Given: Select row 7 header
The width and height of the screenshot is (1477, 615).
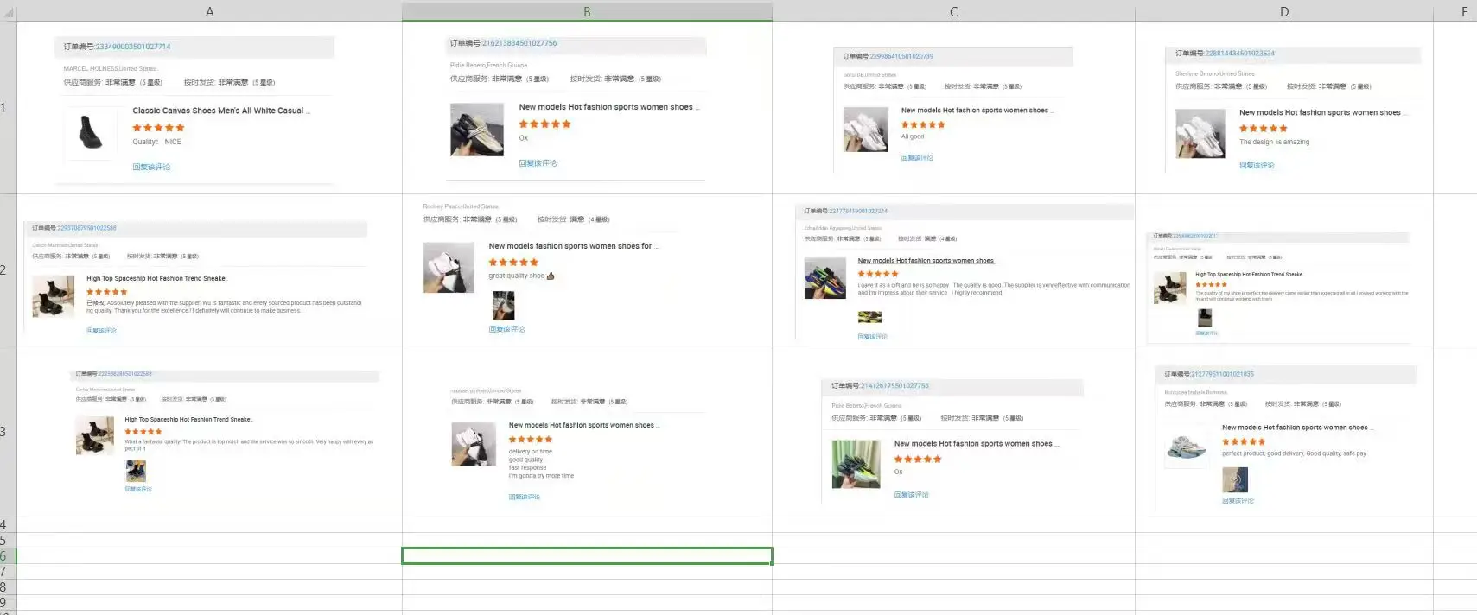Looking at the screenshot, I should [8, 571].
